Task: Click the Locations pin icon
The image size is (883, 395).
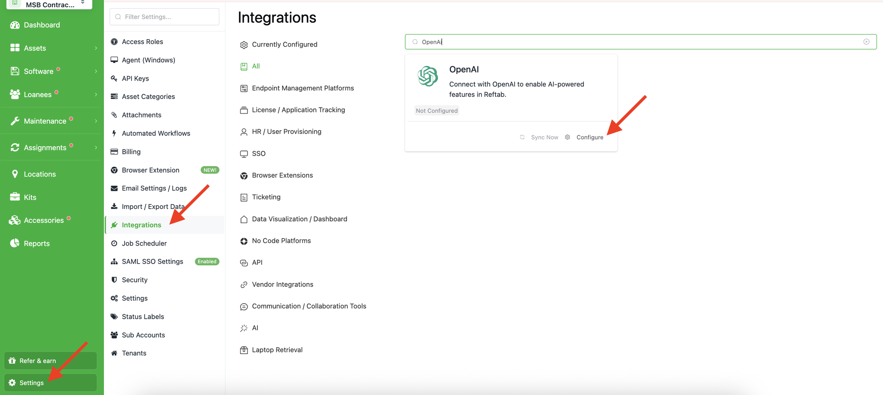Action: [15, 174]
